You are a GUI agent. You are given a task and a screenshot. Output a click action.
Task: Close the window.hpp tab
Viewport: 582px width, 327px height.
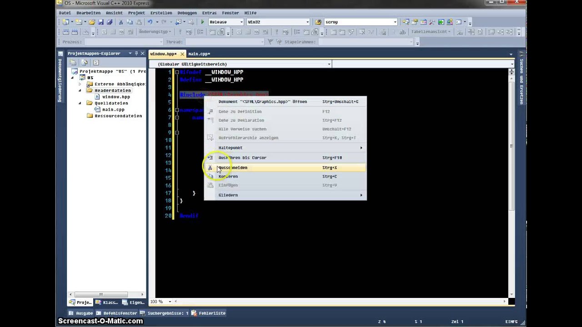pyautogui.click(x=182, y=54)
